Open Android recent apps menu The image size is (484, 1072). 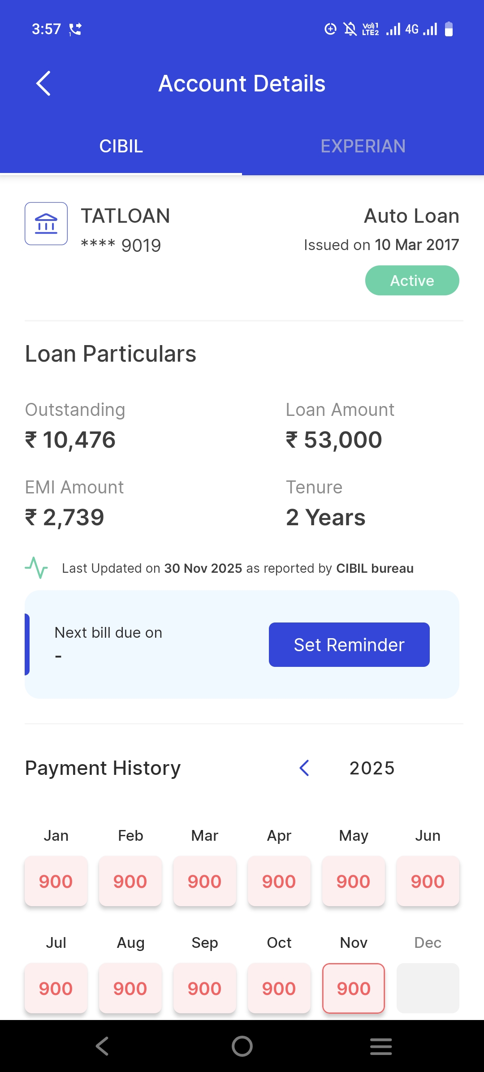381,1046
